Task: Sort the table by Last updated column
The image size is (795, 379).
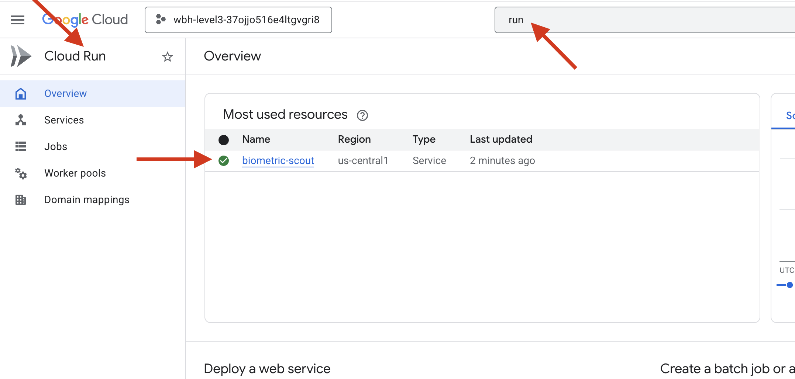Action: (501, 139)
